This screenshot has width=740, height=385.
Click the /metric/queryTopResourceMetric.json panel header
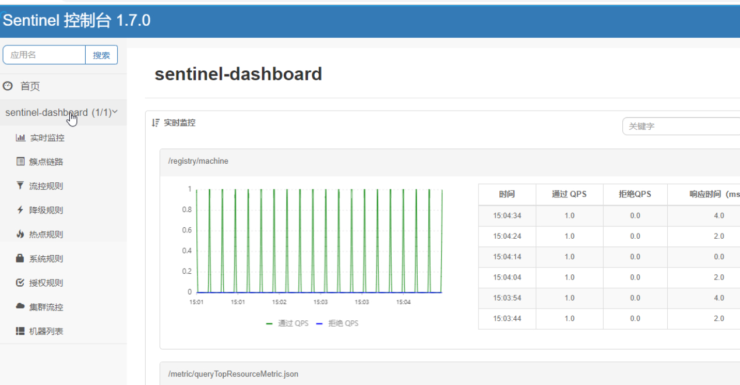(x=450, y=374)
